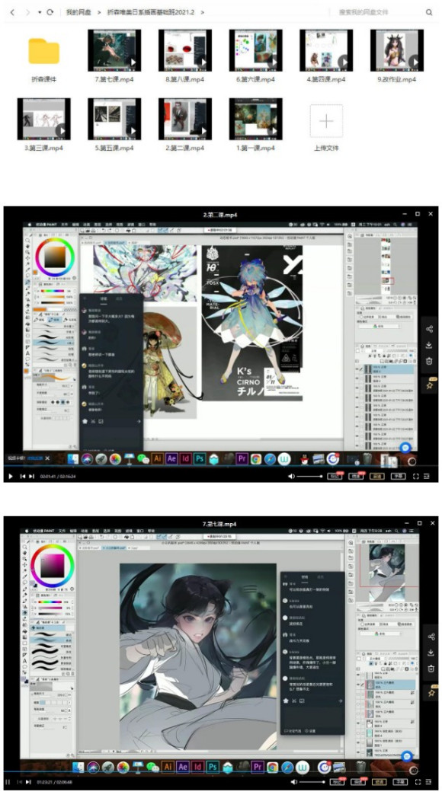Mute the speaker in the 7.第七课.mp4 player
442x798 pixels.
pyautogui.click(x=294, y=782)
